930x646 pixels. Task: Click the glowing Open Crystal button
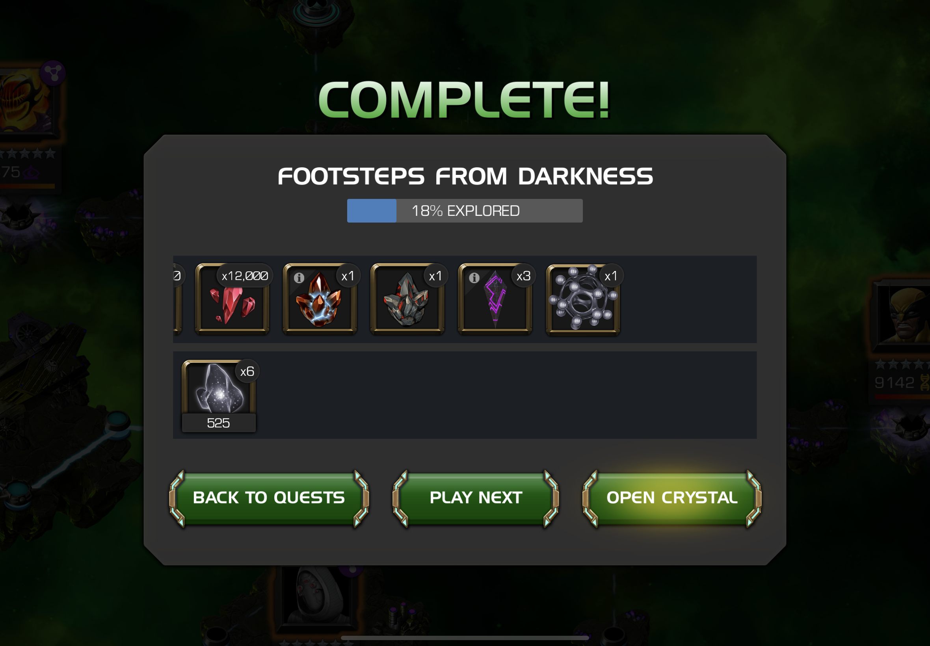tap(672, 497)
